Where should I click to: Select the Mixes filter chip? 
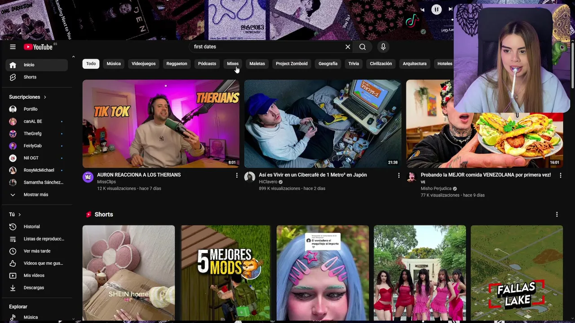pos(233,64)
